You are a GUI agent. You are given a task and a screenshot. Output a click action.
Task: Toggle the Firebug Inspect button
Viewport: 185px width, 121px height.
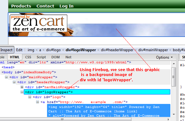point(7,50)
